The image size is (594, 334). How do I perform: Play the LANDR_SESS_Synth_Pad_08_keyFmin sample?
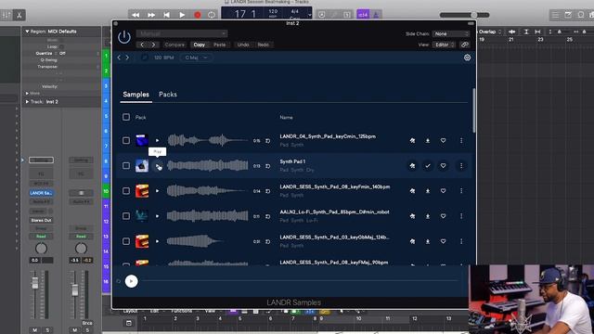click(157, 191)
